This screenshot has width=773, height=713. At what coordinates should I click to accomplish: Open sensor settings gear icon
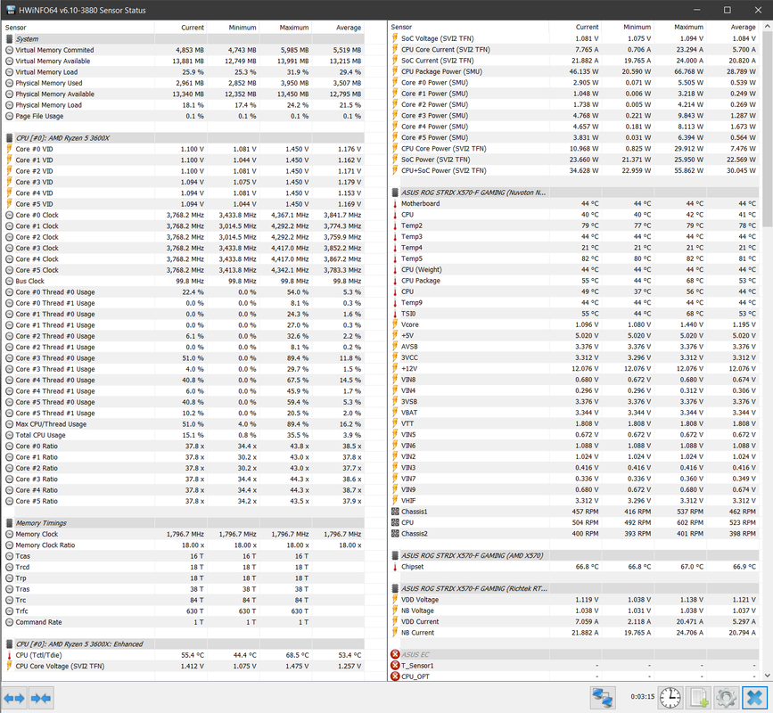pos(726,698)
